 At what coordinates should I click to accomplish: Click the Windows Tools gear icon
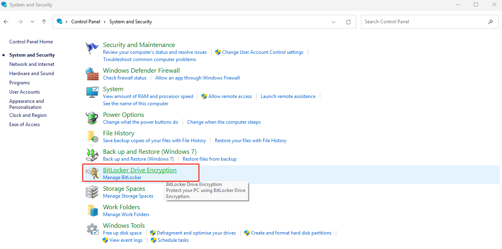point(92,229)
